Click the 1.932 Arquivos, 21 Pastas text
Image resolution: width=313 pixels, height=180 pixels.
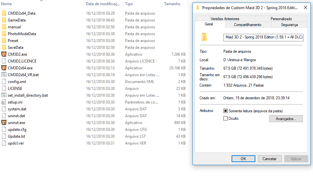[243, 85]
